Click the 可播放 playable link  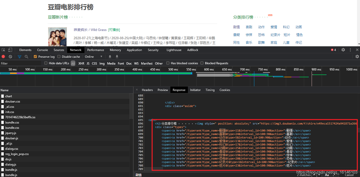click(114, 30)
